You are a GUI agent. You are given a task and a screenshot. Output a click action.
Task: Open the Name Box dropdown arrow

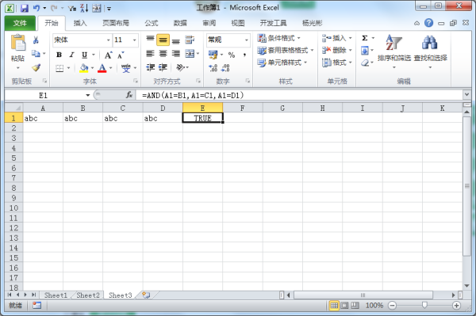pyautogui.click(x=88, y=96)
